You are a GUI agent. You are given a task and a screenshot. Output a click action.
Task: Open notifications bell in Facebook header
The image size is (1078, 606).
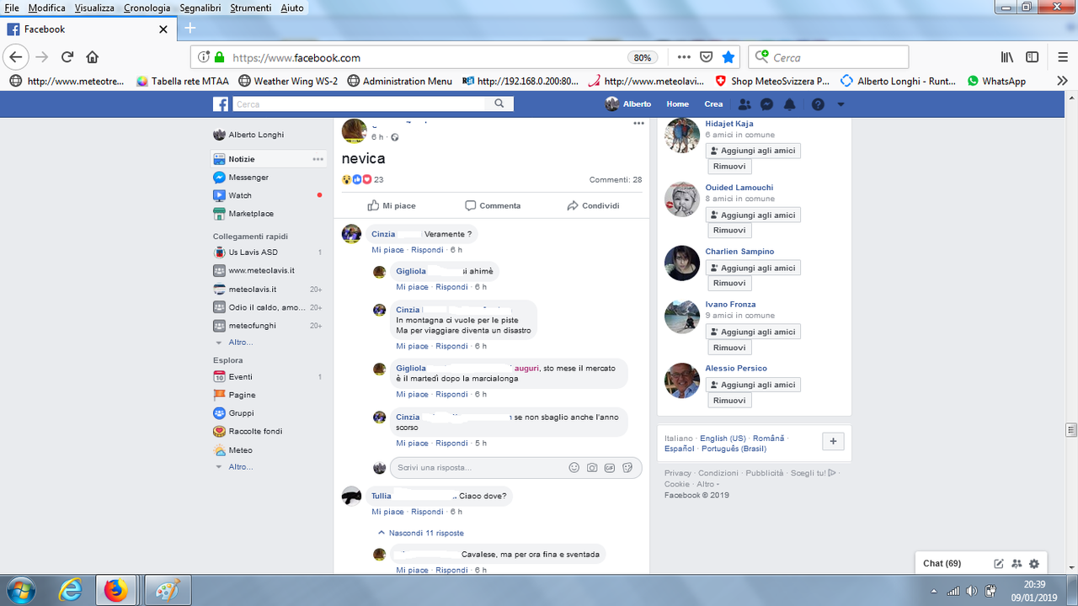point(790,104)
